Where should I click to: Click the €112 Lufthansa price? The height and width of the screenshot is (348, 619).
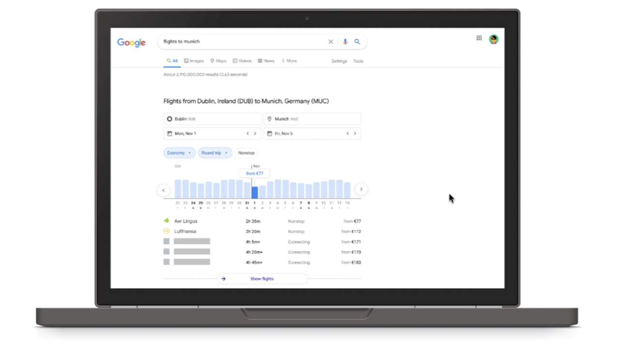click(x=351, y=232)
